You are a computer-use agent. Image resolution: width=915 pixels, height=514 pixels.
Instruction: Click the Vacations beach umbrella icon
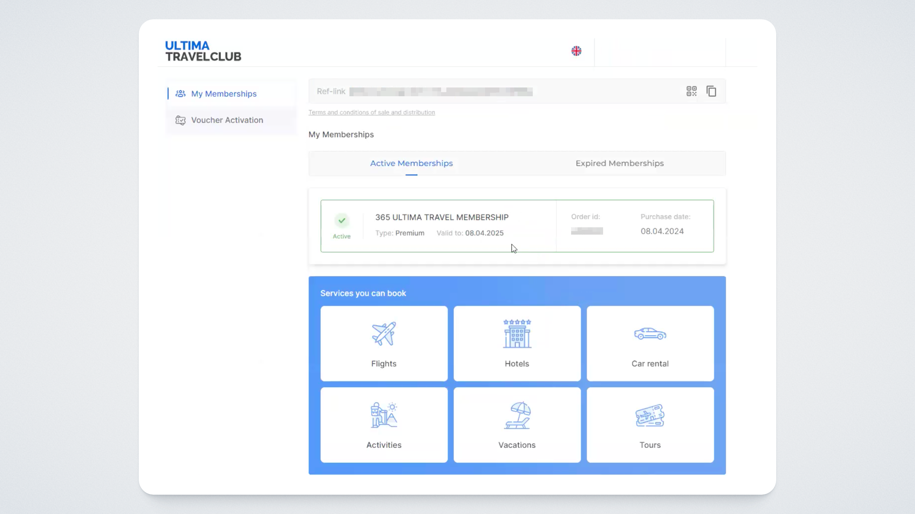[x=517, y=415]
